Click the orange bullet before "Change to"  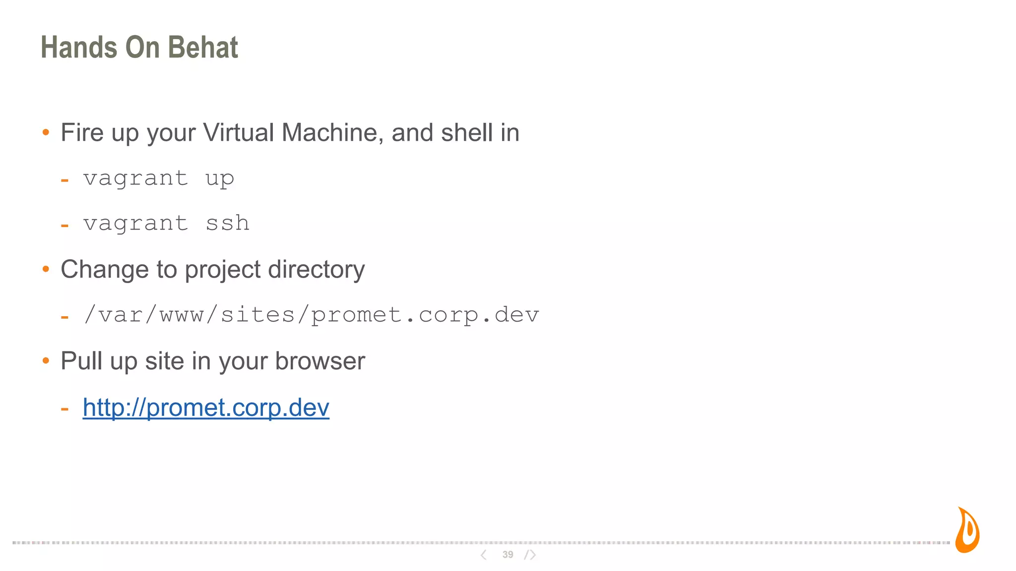click(46, 269)
